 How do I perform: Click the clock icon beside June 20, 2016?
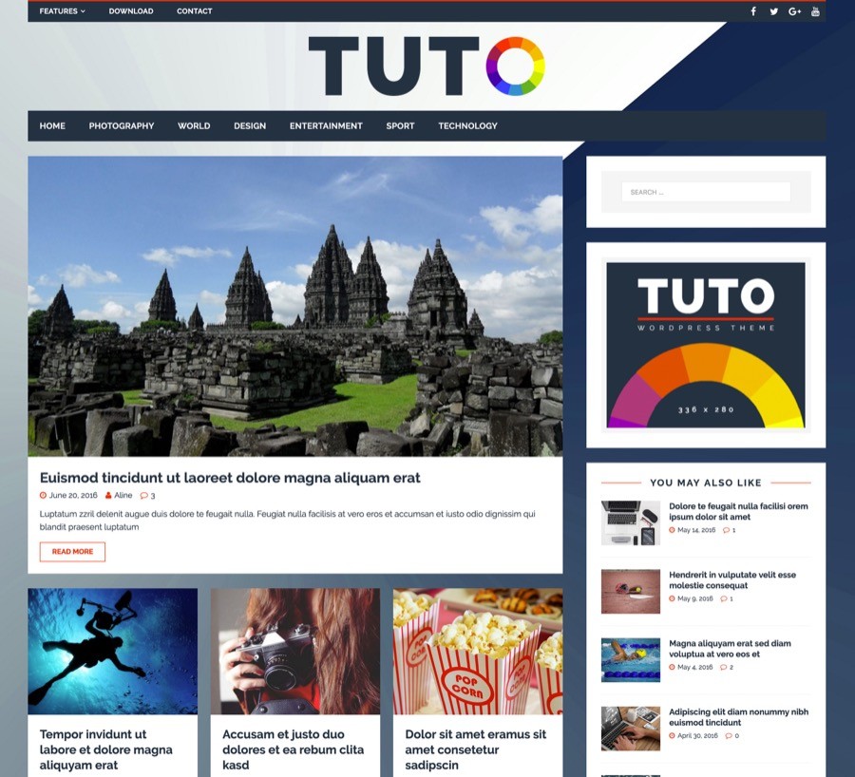(x=43, y=496)
